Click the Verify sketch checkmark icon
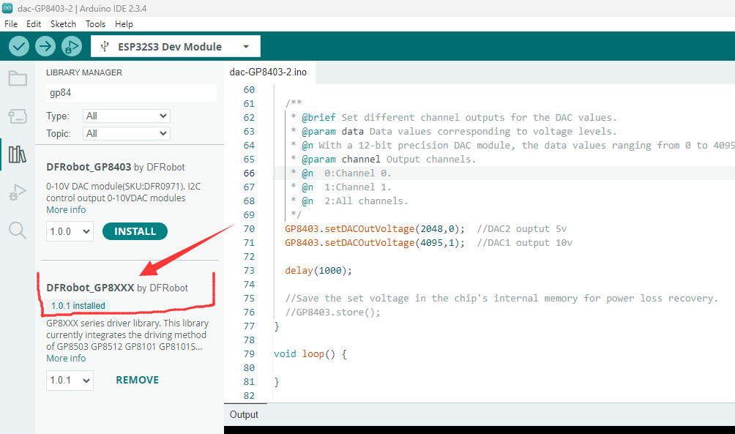The height and width of the screenshot is (434, 735). click(x=19, y=46)
